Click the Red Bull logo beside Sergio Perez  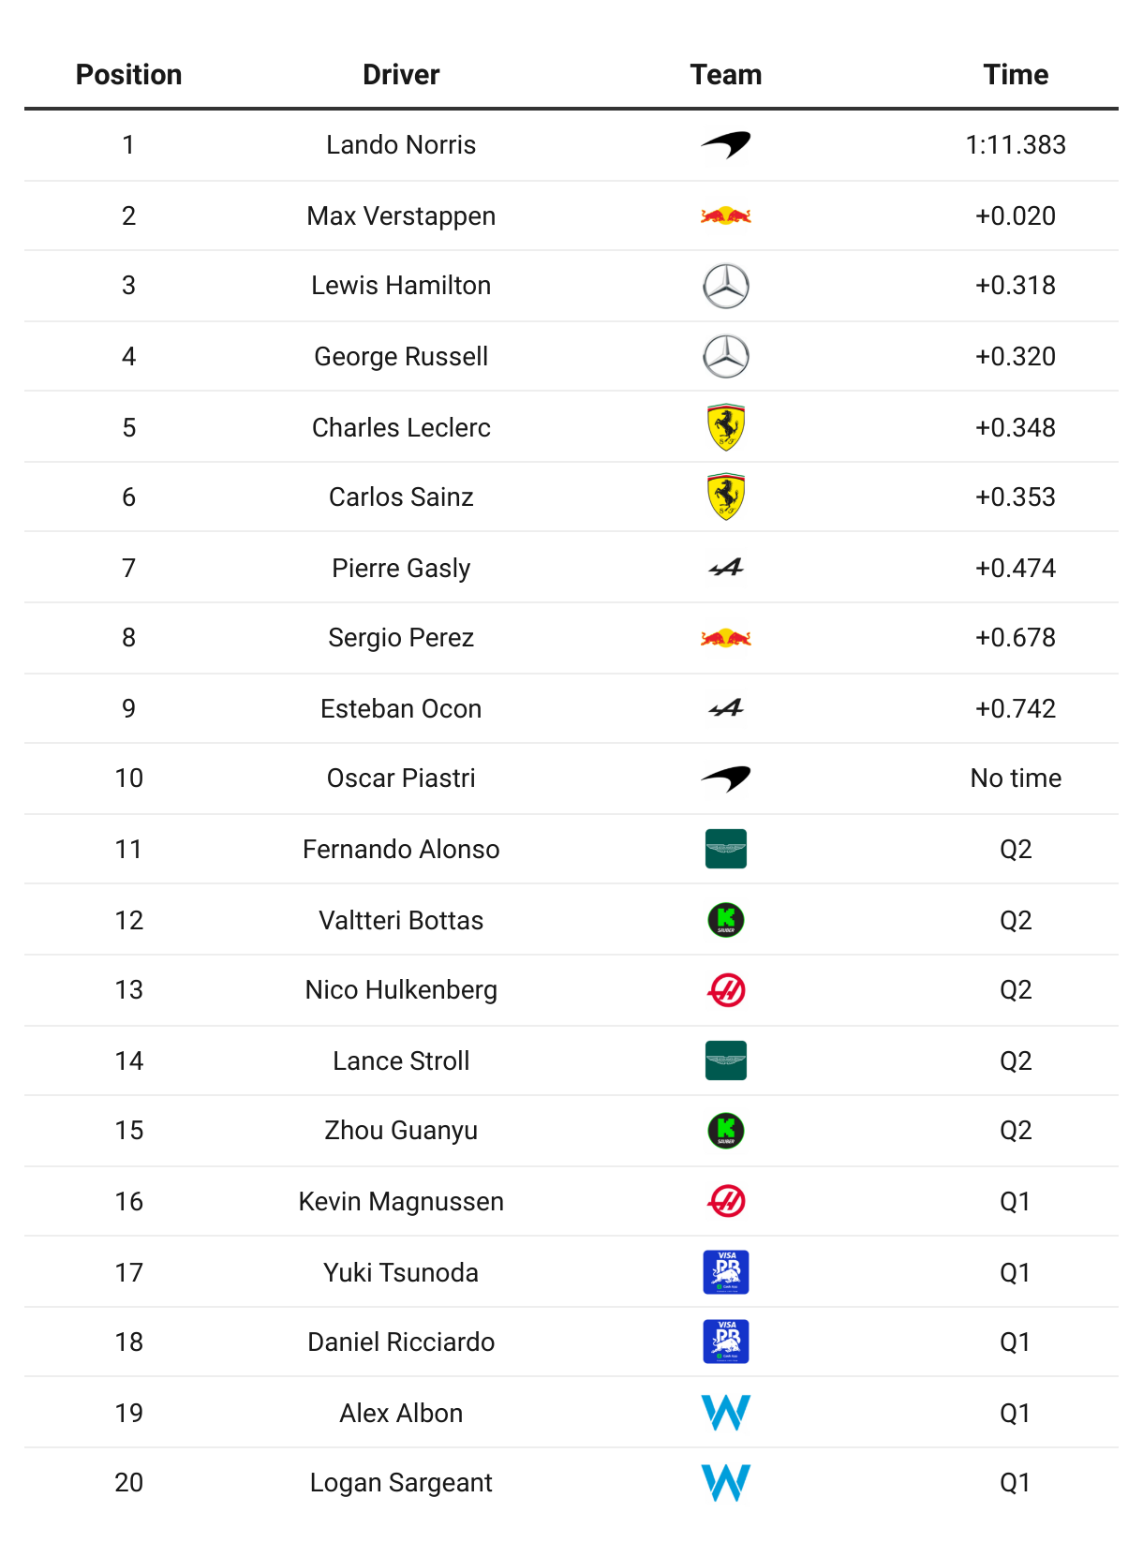click(726, 639)
